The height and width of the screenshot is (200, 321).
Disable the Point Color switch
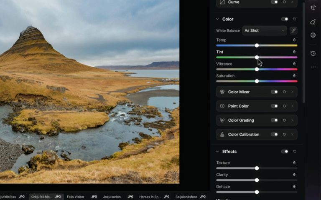274,106
